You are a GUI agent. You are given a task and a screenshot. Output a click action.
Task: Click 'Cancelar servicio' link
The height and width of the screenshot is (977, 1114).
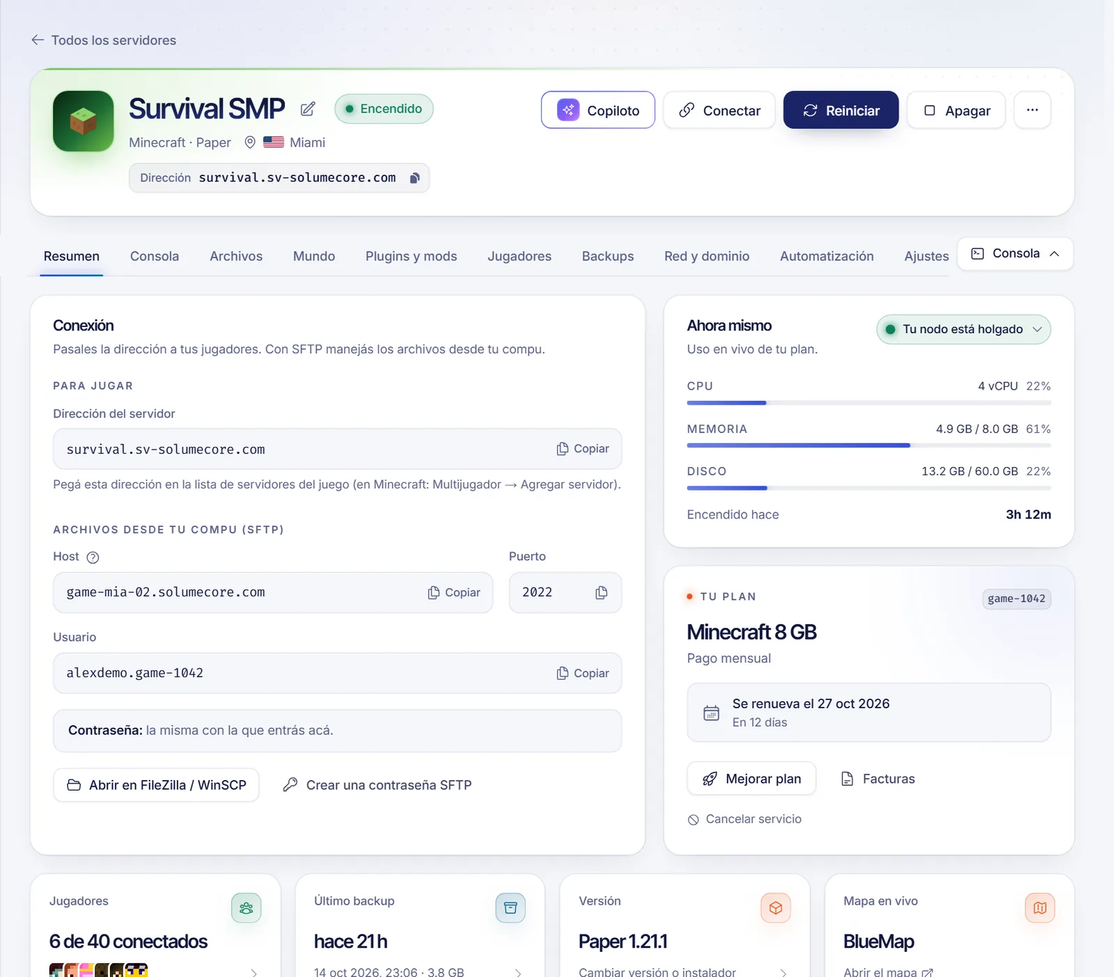coord(744,819)
